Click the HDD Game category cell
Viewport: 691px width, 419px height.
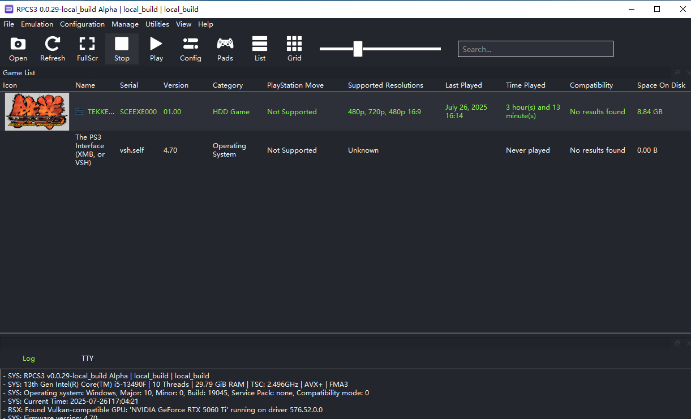tap(231, 112)
